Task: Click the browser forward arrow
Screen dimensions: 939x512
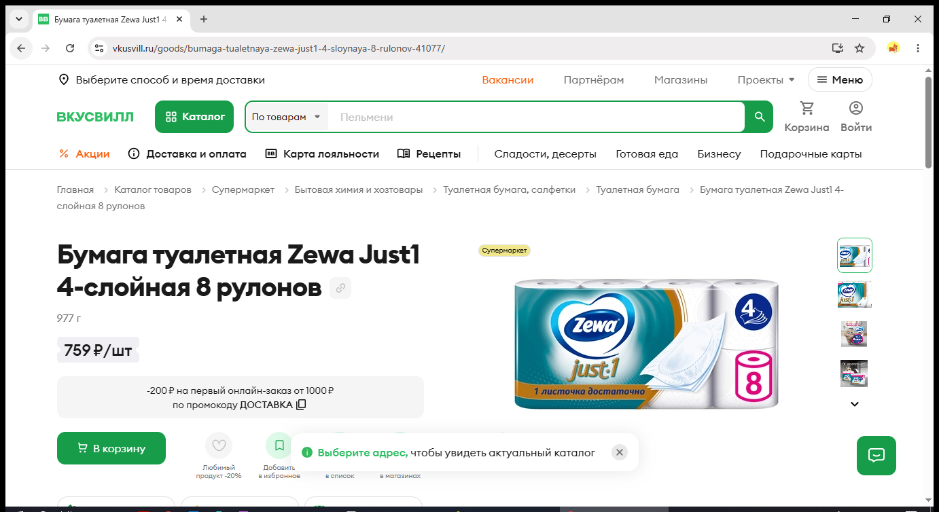Action: pos(46,48)
